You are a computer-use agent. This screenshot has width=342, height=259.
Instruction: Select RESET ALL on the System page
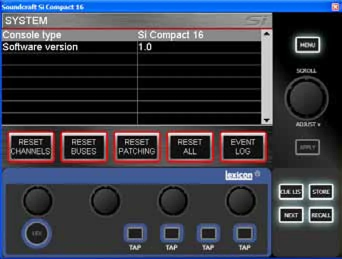(x=190, y=147)
